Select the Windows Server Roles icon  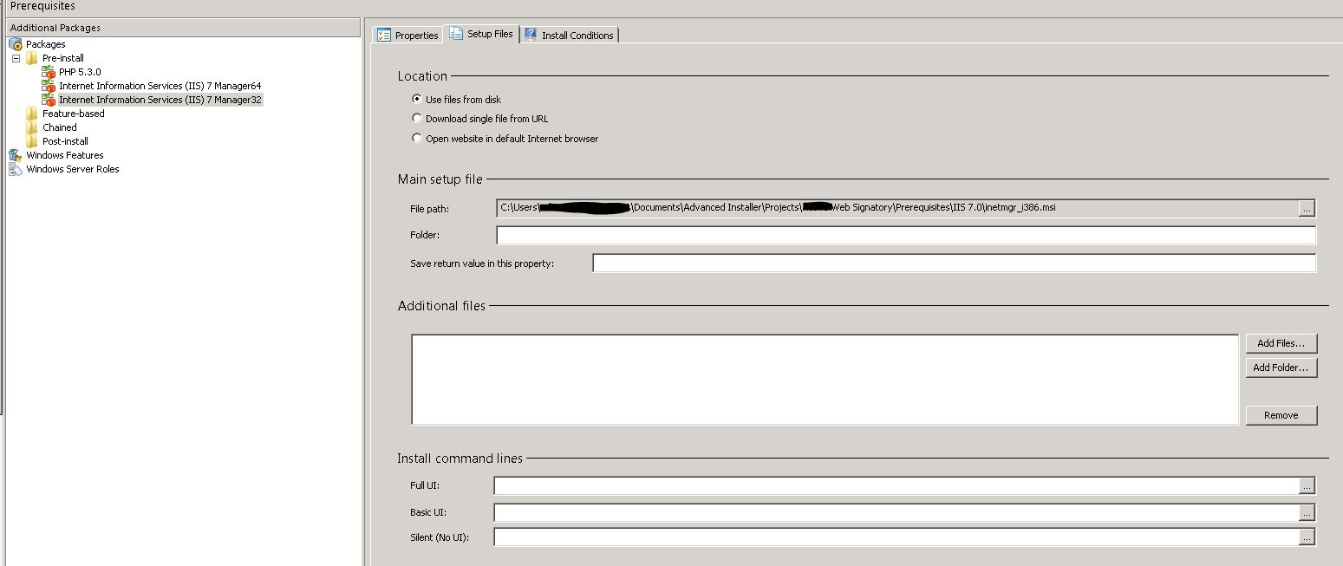pos(16,169)
